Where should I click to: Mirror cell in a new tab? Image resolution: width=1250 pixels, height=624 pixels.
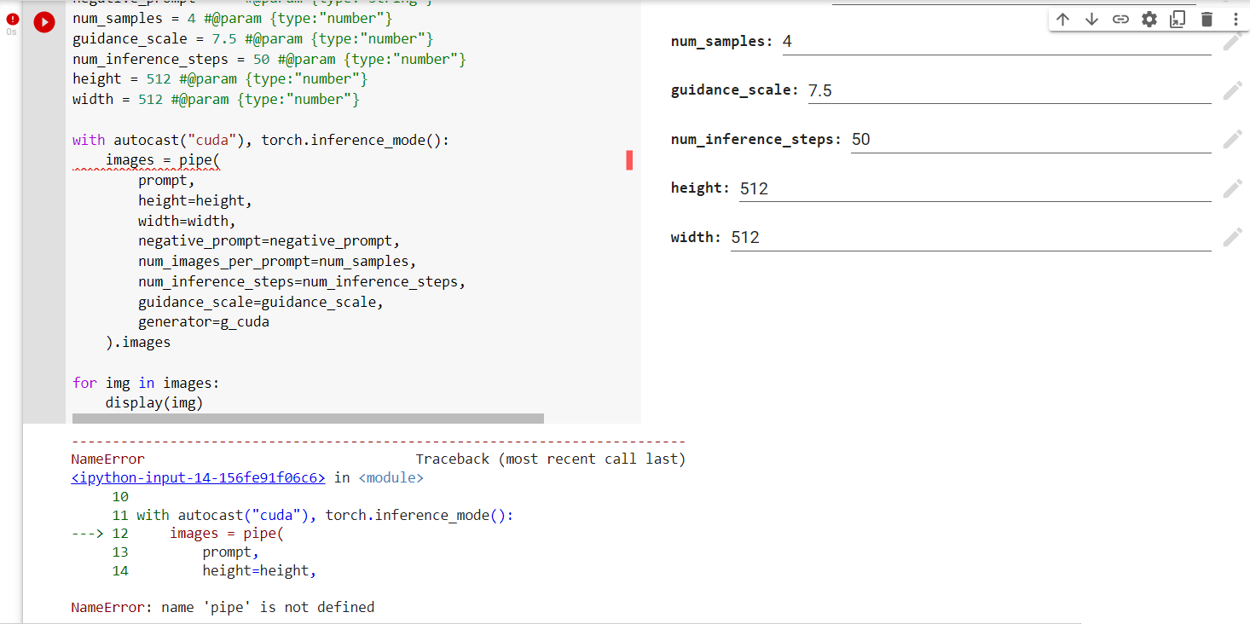click(1178, 18)
